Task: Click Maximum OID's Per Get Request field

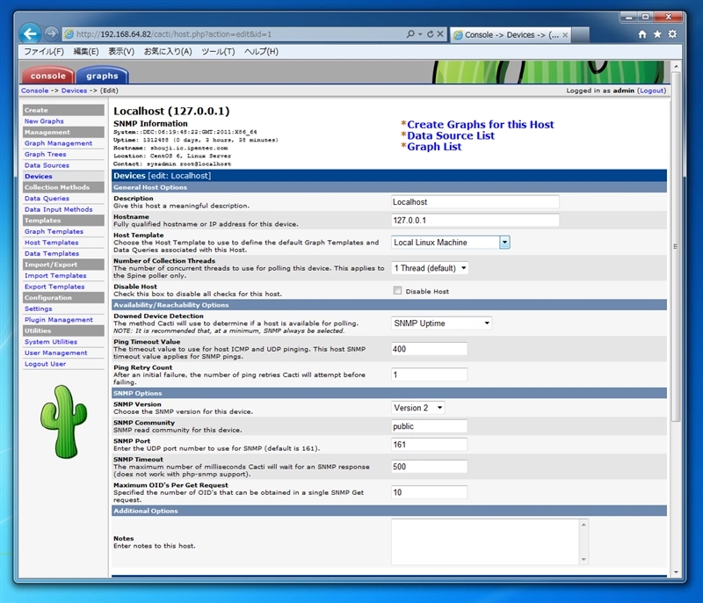Action: click(x=429, y=493)
